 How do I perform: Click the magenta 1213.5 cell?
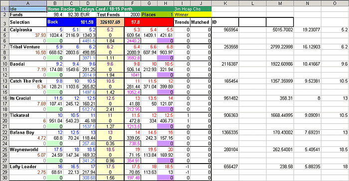pyautogui.click(x=133, y=126)
